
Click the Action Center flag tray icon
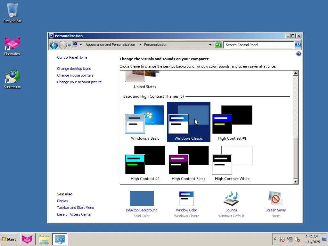282,239
